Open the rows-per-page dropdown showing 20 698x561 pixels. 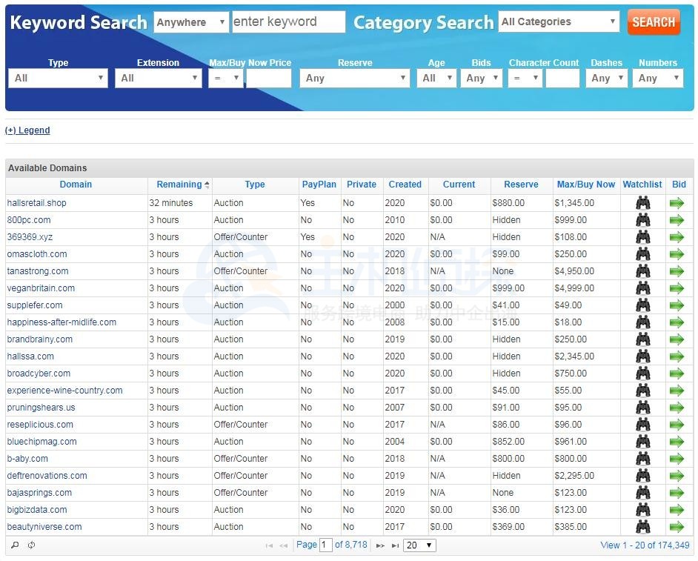coord(419,545)
